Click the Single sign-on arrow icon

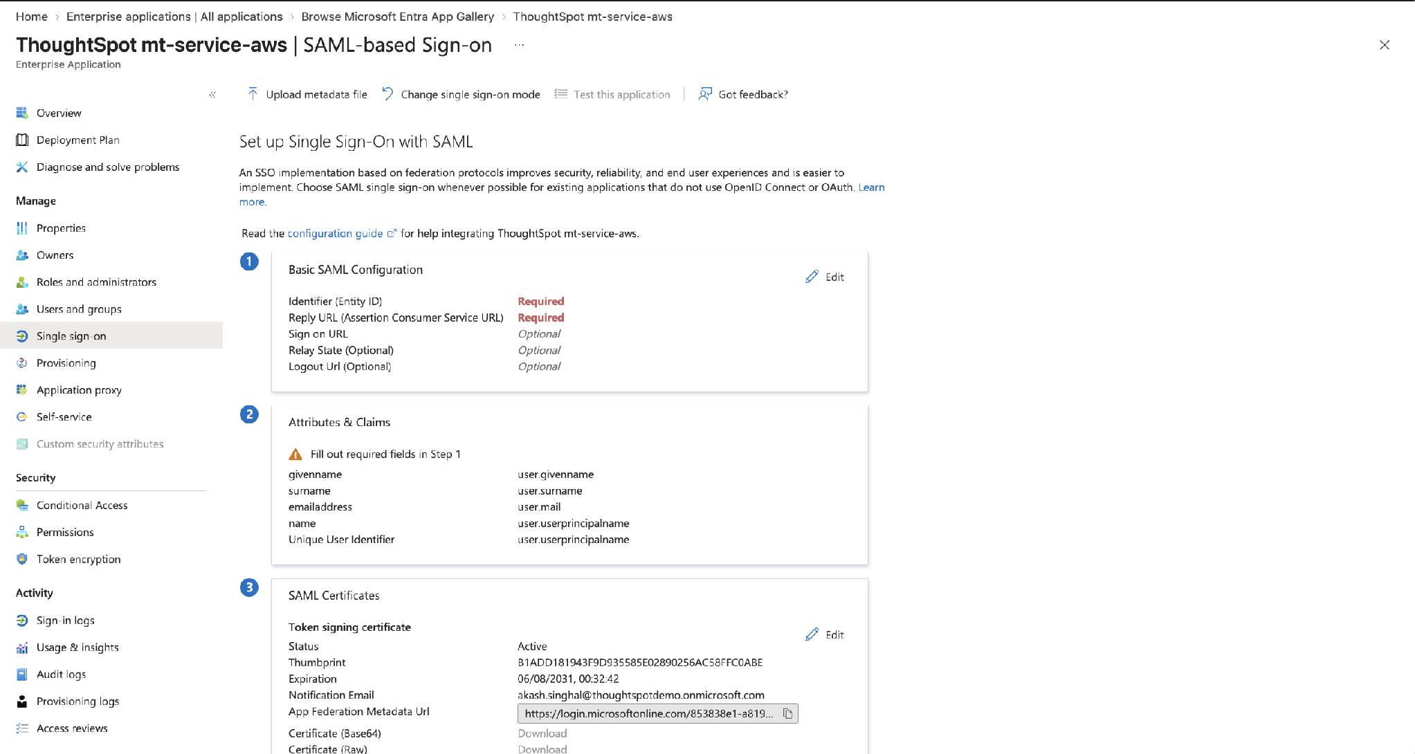click(22, 335)
